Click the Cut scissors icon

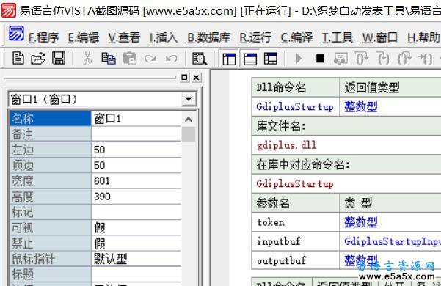(87, 59)
